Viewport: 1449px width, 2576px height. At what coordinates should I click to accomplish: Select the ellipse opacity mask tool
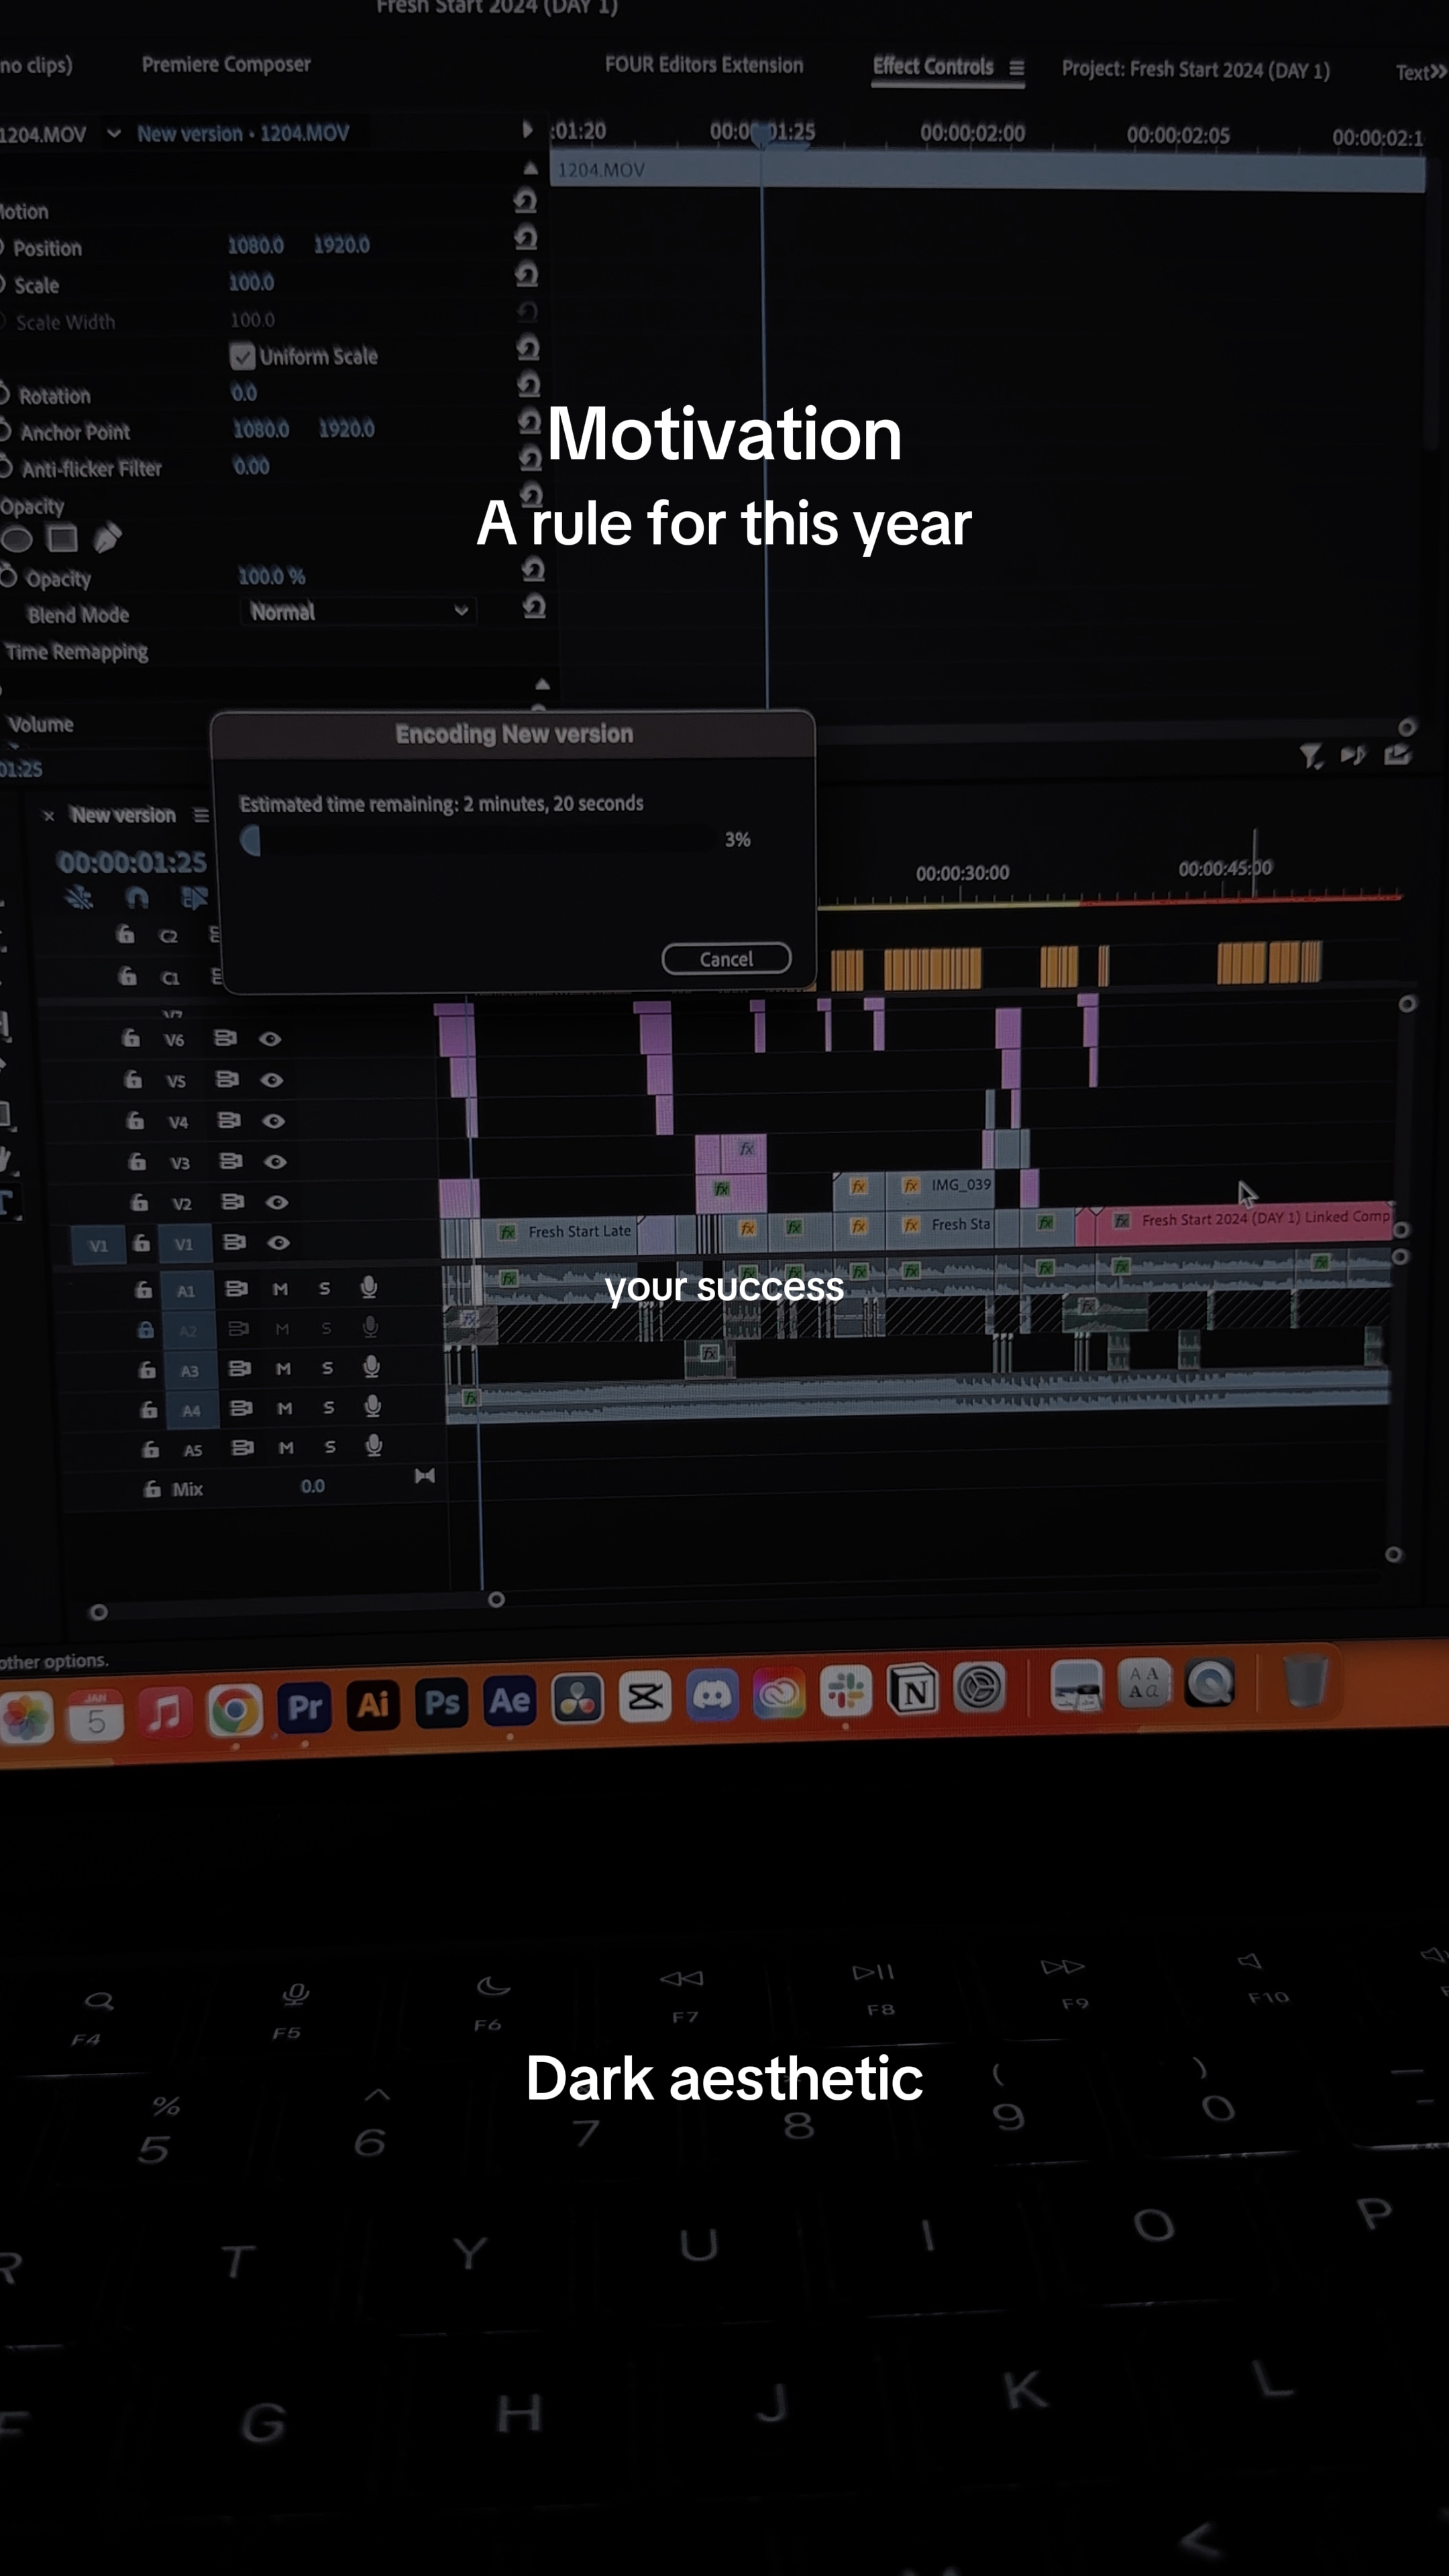tap(16, 540)
